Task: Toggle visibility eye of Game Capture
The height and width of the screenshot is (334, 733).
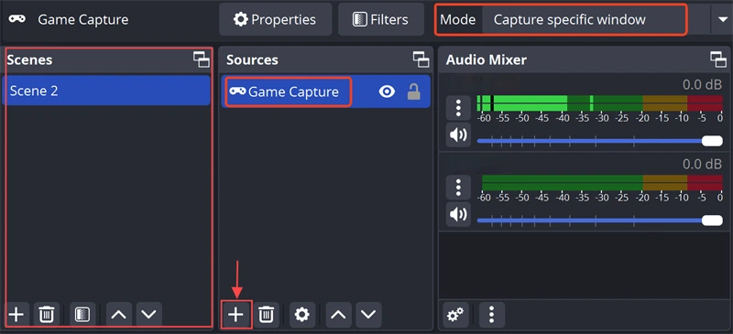Action: pyautogui.click(x=387, y=92)
